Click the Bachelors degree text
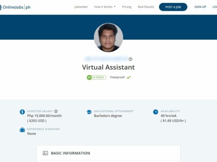The image size is (217, 162). [x=108, y=116]
